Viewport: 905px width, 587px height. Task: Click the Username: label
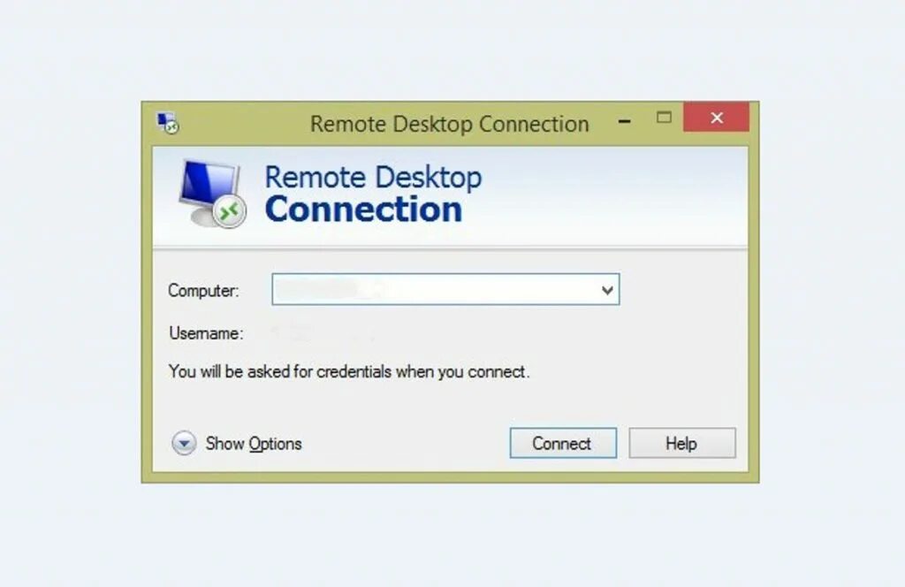pos(206,333)
